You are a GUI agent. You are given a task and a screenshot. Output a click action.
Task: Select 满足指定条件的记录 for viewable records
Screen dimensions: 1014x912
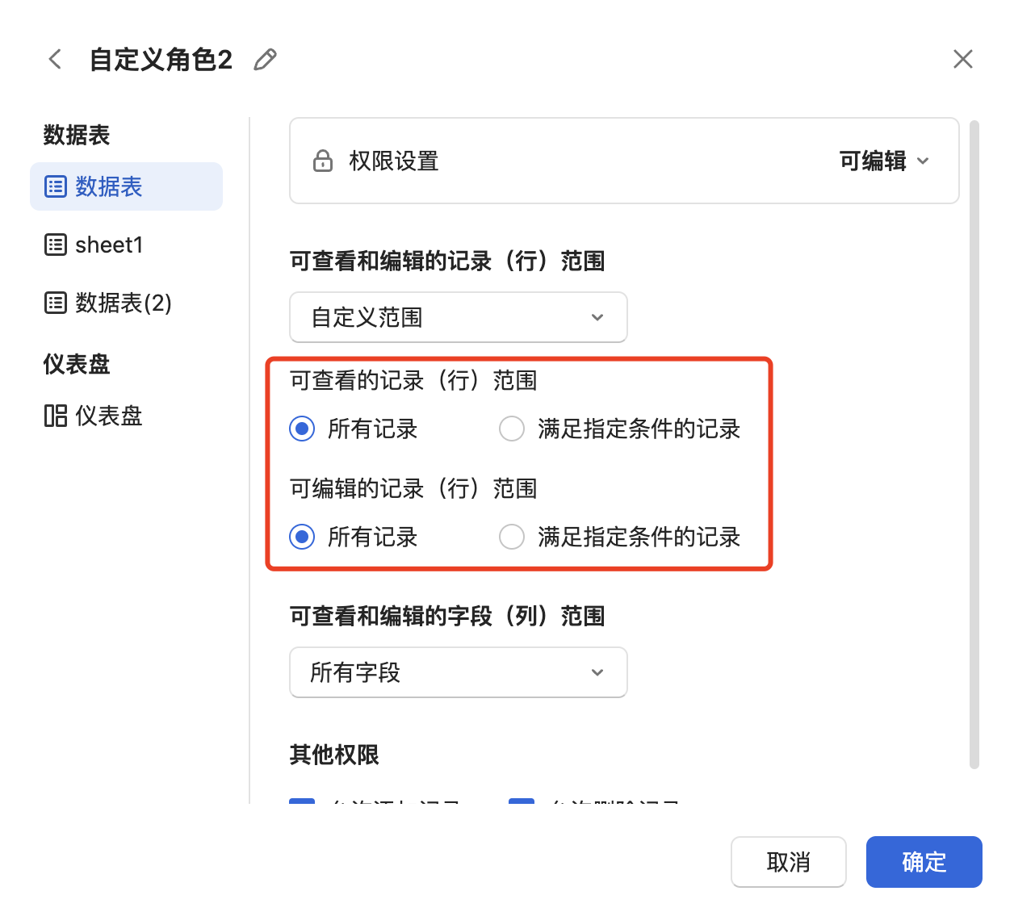[512, 429]
